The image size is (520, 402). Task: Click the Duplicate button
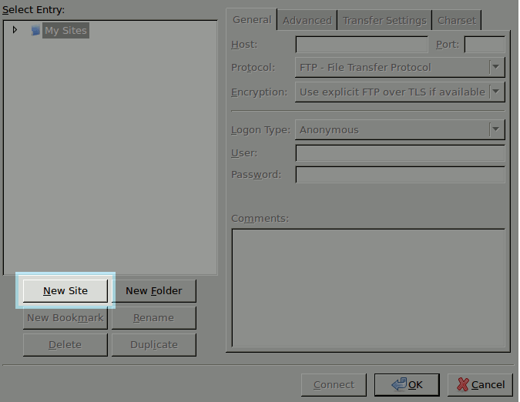coord(153,345)
